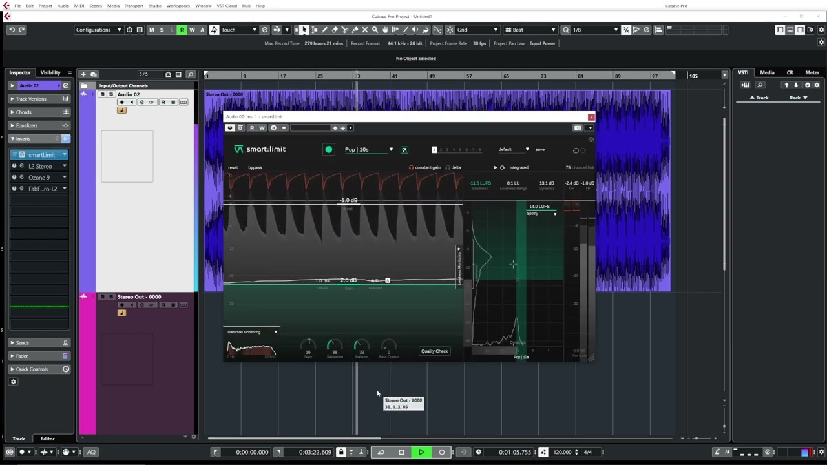Select the Glue tool
The image size is (827, 465).
coord(355,30)
